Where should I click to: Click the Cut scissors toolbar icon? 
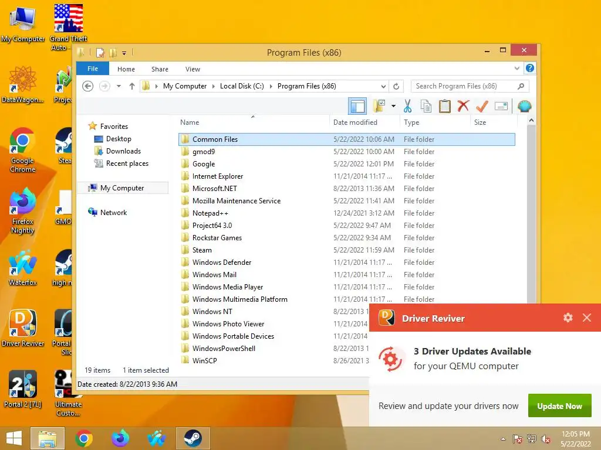(x=407, y=107)
